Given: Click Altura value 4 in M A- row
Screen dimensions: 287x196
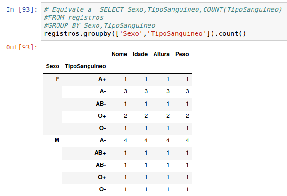Looking at the screenshot, I should coord(168,140).
